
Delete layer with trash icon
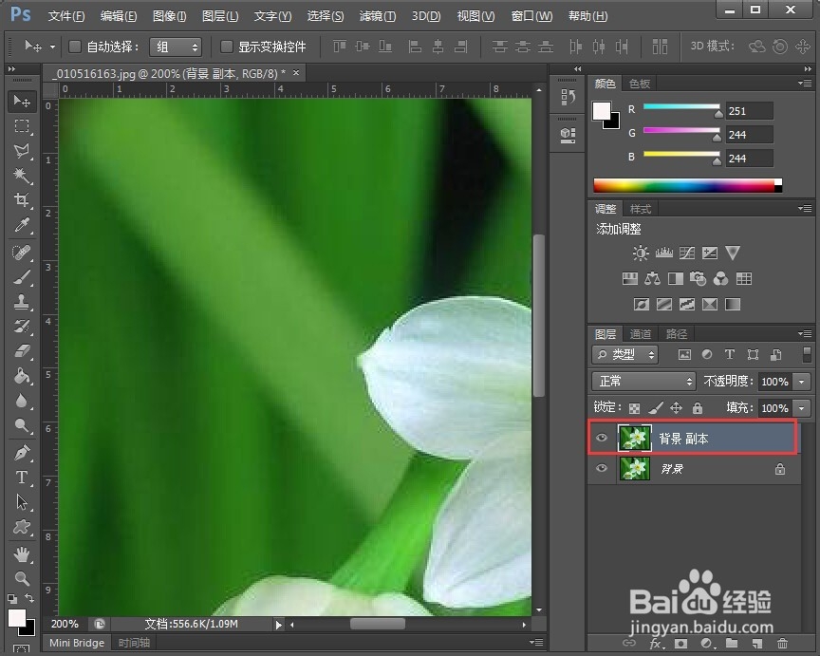[782, 644]
